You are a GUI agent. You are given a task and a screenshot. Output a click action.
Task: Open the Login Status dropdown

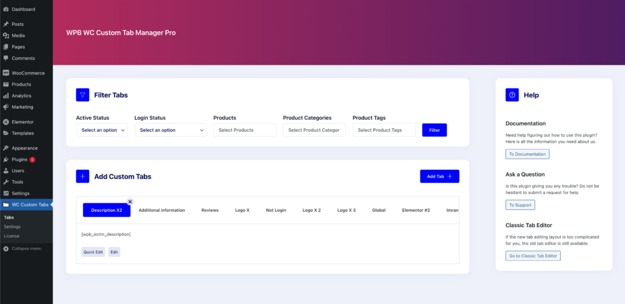[x=171, y=130]
